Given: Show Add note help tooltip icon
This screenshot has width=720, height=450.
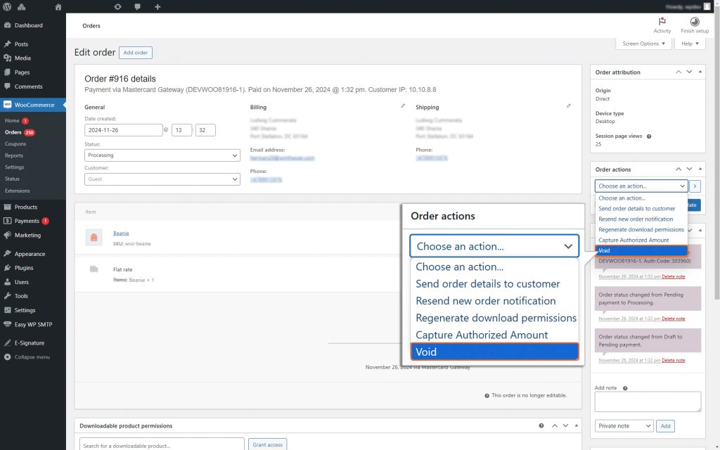Looking at the screenshot, I should (x=625, y=388).
